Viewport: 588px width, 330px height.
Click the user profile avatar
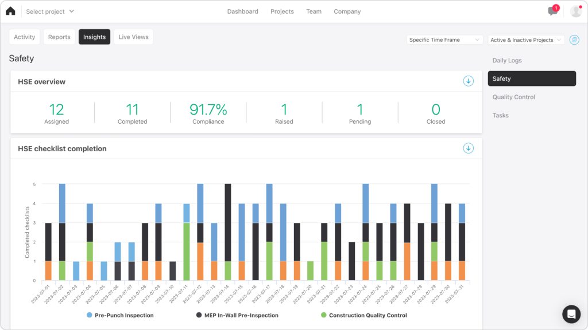(x=575, y=10)
